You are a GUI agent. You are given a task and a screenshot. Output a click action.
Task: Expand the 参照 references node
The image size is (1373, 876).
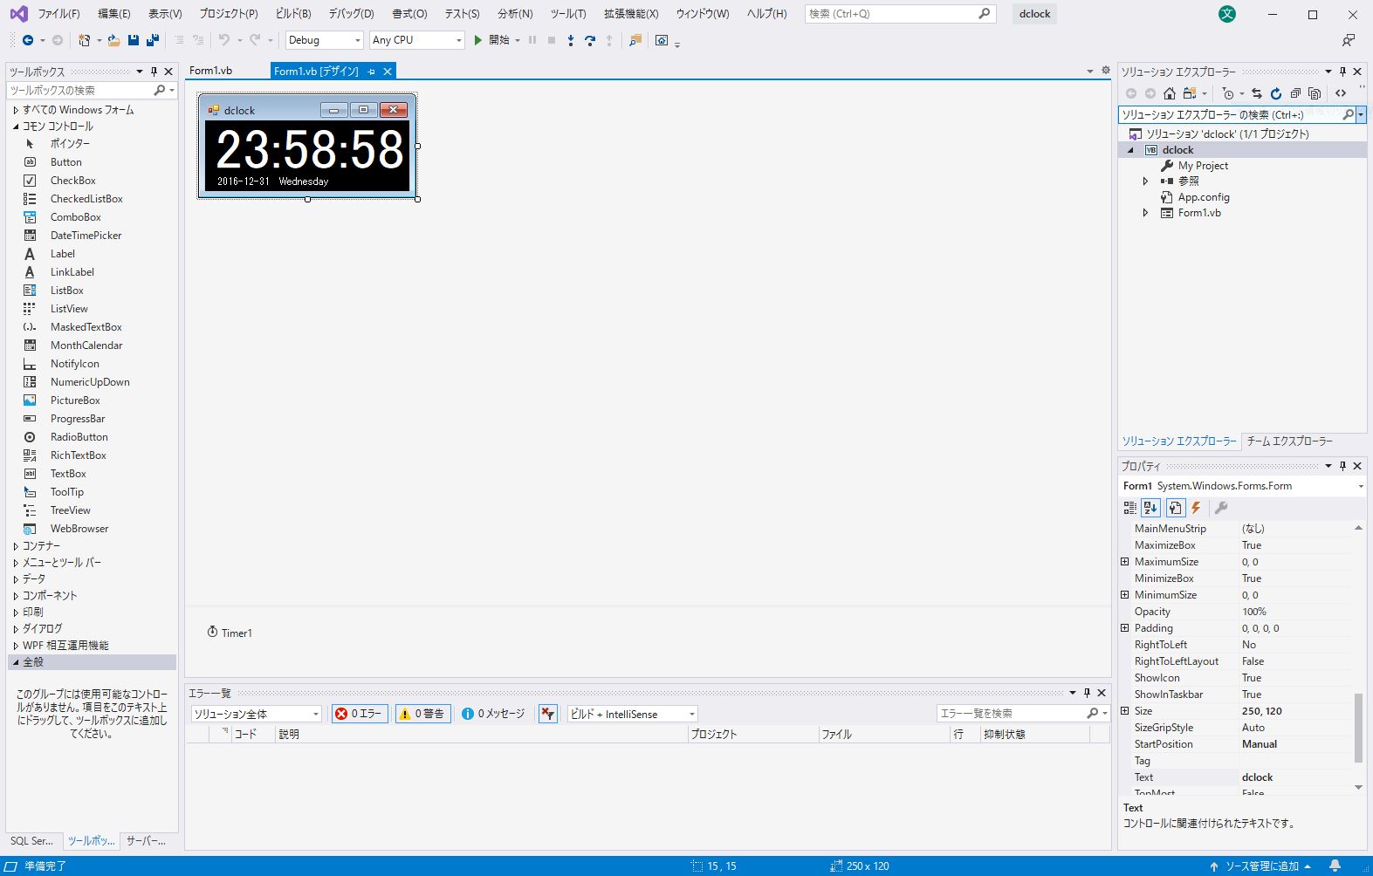click(x=1145, y=181)
